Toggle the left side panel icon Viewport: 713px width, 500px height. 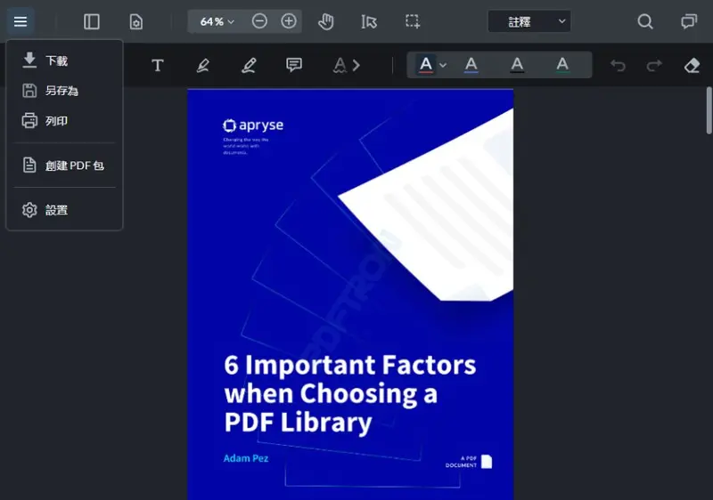coord(92,21)
